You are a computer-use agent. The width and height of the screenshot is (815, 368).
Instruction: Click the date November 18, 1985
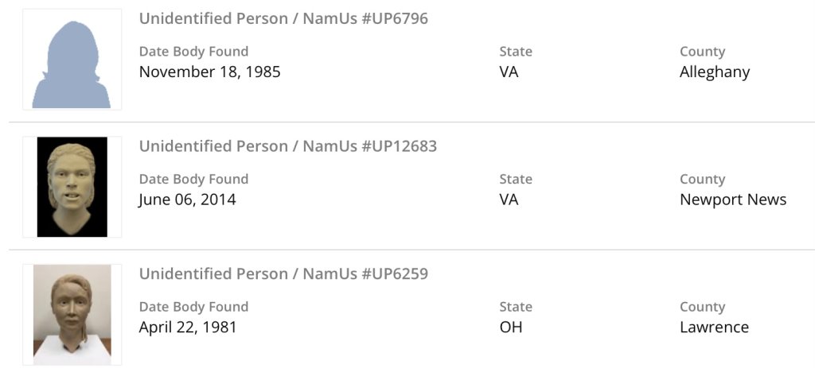209,72
